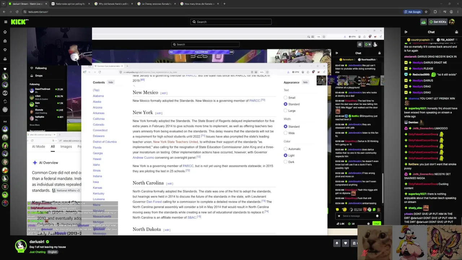Reload the kick.com page
462x260 pixels.
pyautogui.click(x=17, y=12)
